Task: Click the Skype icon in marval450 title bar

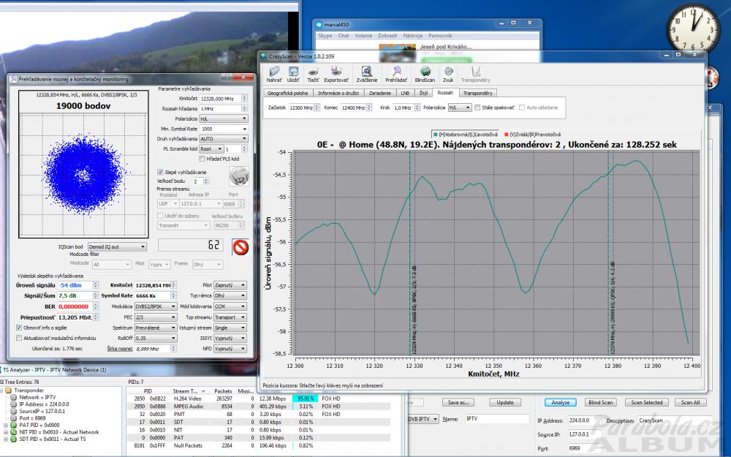Action: (319, 24)
